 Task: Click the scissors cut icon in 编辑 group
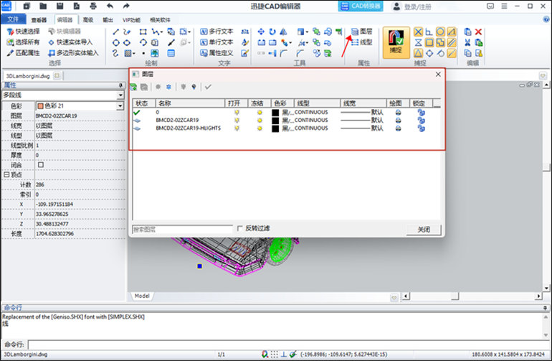click(x=467, y=42)
